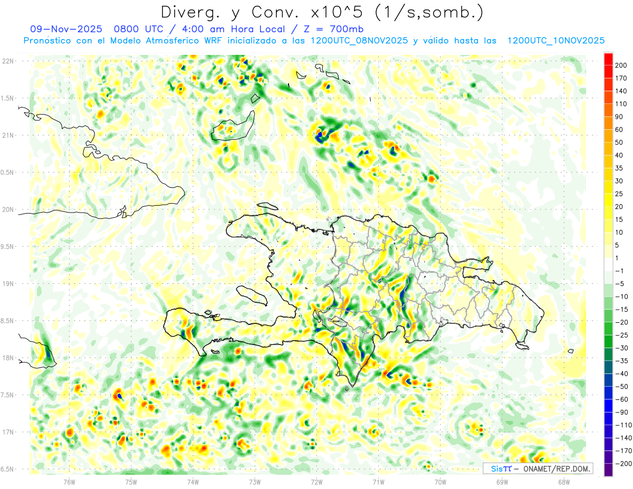Click the '73W' longitude label

coord(255,482)
